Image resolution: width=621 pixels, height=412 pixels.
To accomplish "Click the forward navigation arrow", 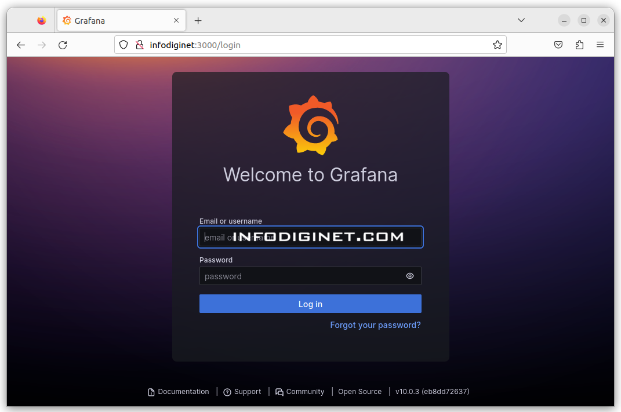I will (42, 45).
